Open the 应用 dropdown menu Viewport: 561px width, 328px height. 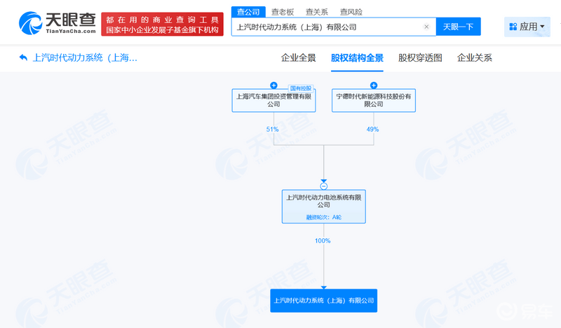tap(527, 27)
